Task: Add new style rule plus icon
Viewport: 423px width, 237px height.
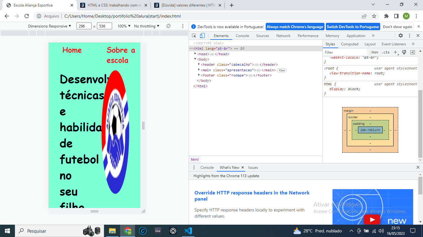Action: [x=395, y=52]
